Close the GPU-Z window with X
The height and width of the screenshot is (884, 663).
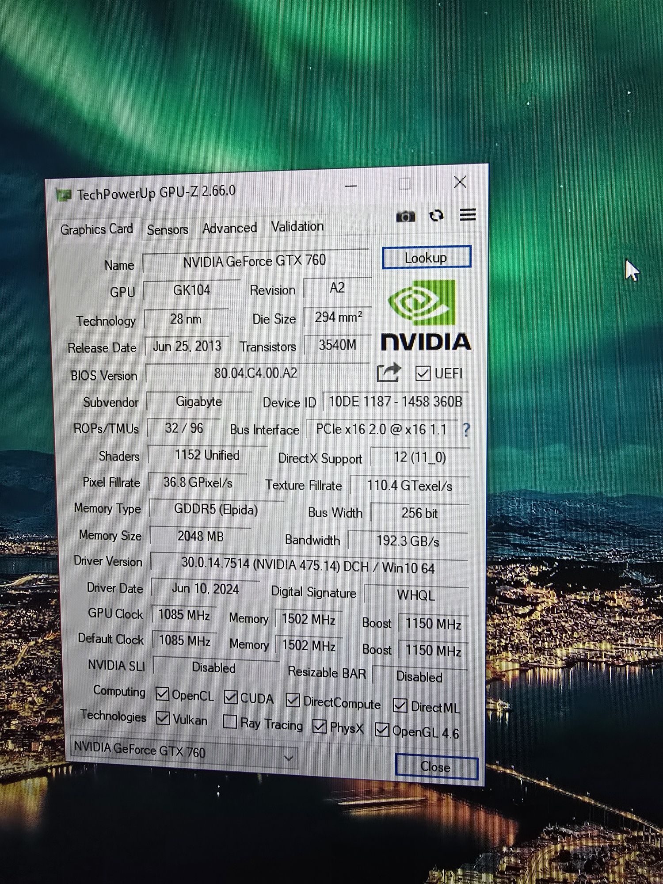[460, 182]
